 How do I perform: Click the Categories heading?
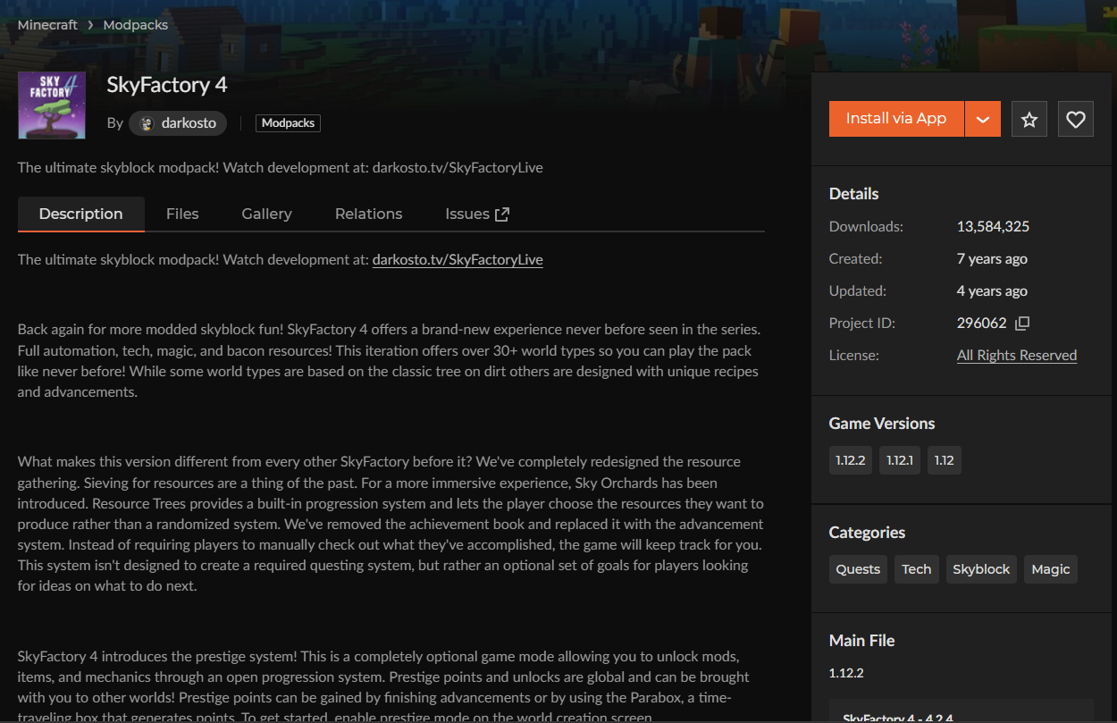click(868, 533)
